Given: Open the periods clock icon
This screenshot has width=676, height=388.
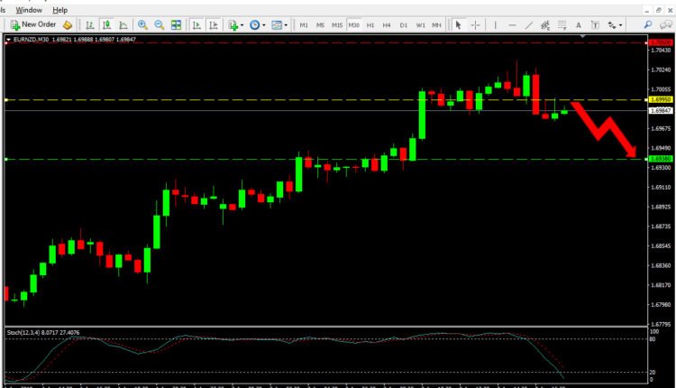Looking at the screenshot, I should 255,25.
